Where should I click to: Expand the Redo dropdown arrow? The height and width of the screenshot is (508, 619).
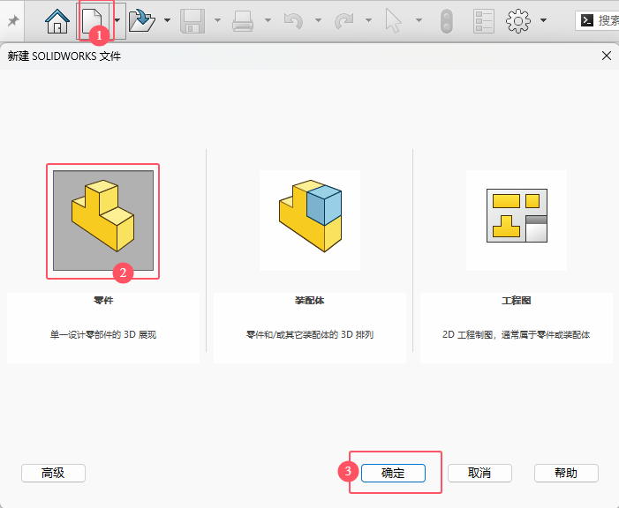tap(368, 20)
